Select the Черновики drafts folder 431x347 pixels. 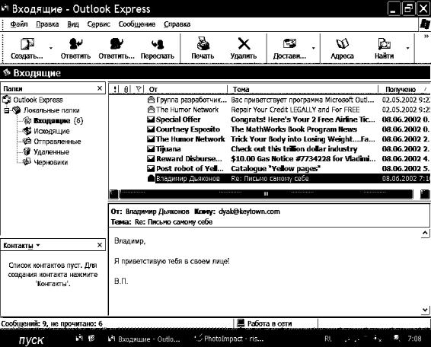[50, 162]
